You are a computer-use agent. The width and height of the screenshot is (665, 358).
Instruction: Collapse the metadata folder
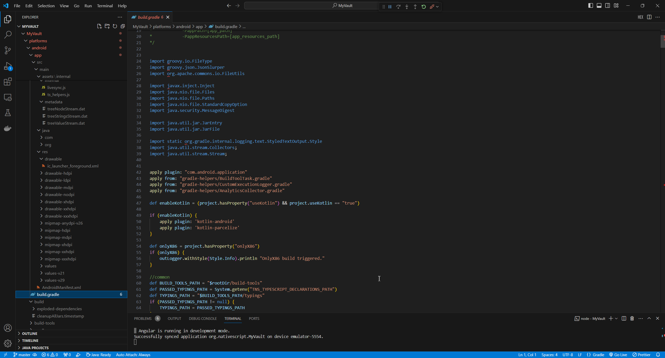(x=53, y=102)
